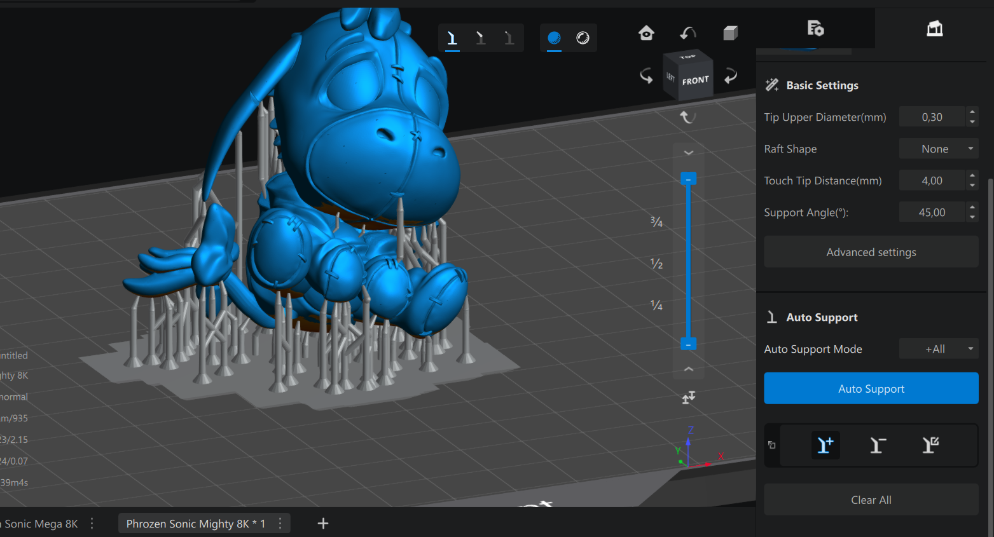
Task: Click the down chevron above the layer slider
Action: point(688,153)
